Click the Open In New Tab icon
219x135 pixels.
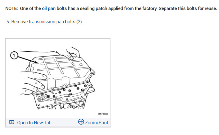coord(12,122)
